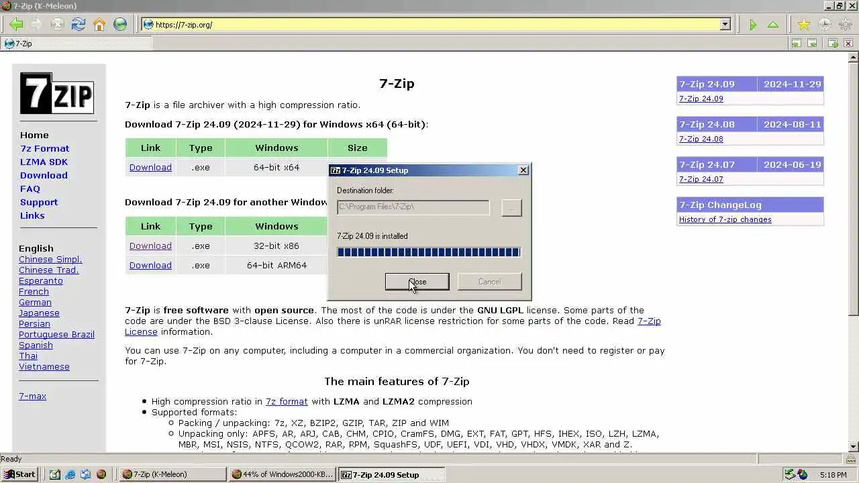Click the page's vertical scrollbar down arrow
Image resolution: width=859 pixels, height=483 pixels.
[854, 446]
